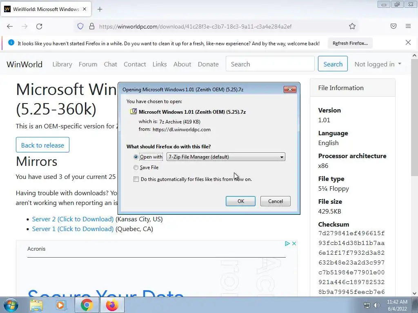The width and height of the screenshot is (418, 313).
Task: Click the Firefox taskbar icon
Action: (x=112, y=305)
